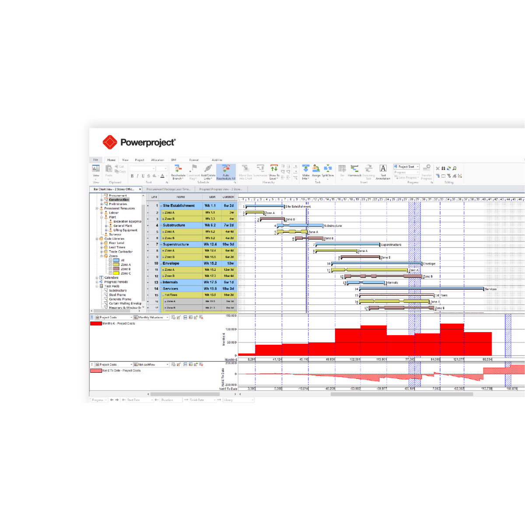The image size is (525, 525).
Task: Toggle underline text formatting
Action: click(x=143, y=176)
